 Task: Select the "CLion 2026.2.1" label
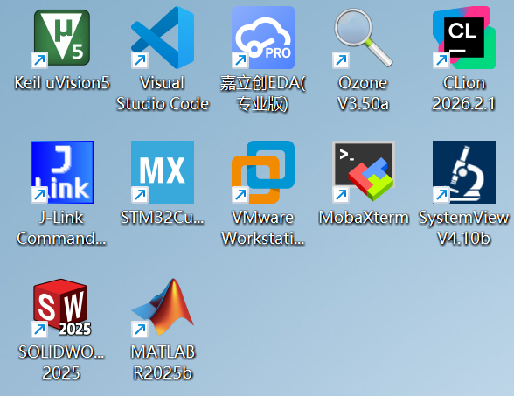pyautogui.click(x=464, y=93)
